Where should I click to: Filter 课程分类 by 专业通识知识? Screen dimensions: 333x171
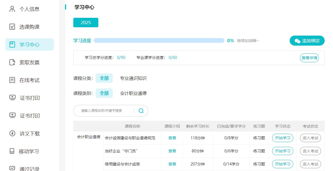133,78
